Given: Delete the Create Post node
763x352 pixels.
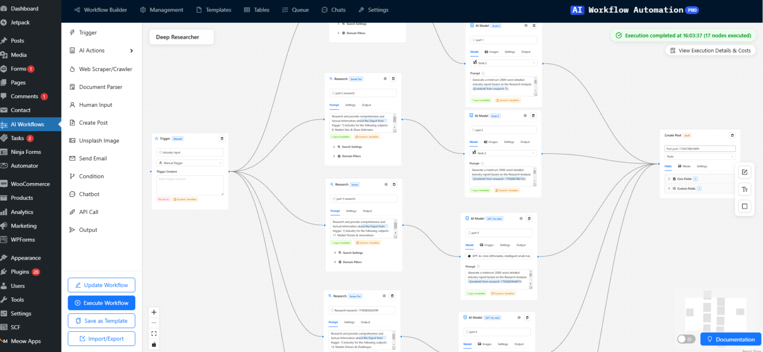Looking at the screenshot, I should pyautogui.click(x=732, y=135).
